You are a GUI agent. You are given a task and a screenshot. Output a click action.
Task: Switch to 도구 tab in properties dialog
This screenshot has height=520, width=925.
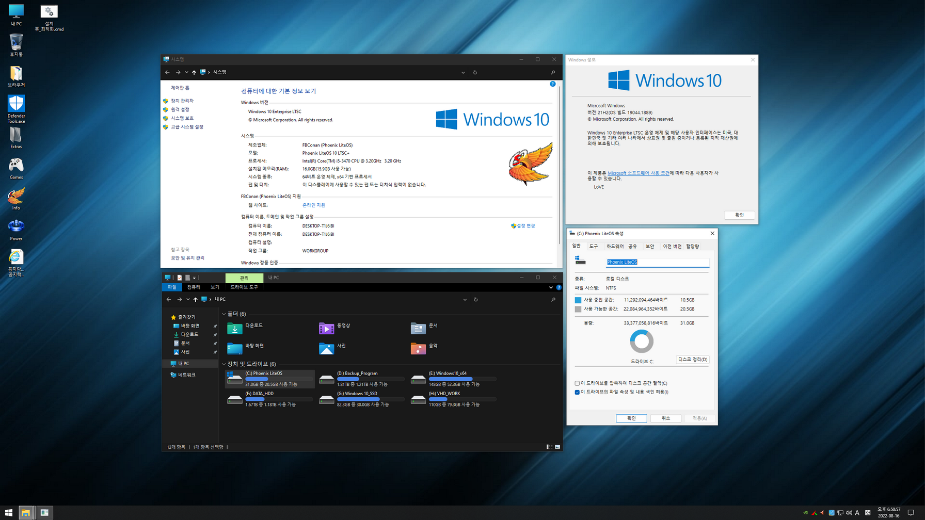coord(594,246)
